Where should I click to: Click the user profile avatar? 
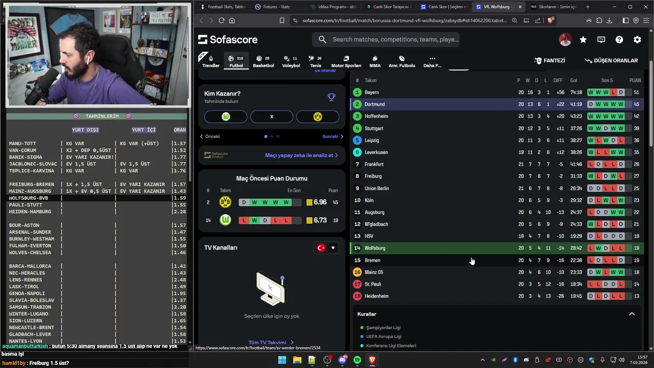[x=565, y=39]
